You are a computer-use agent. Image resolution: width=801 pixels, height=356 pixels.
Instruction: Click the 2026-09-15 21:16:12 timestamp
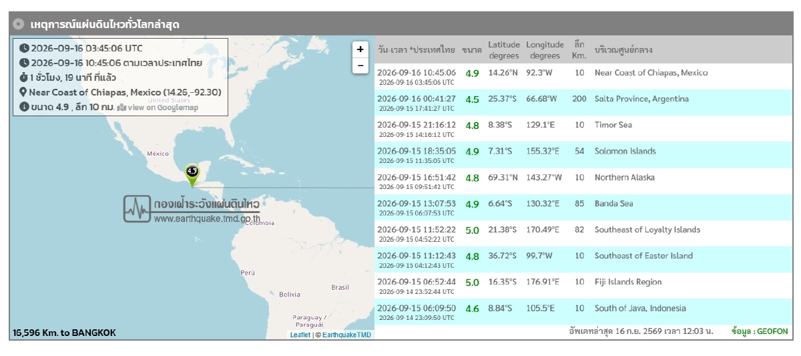tap(417, 125)
